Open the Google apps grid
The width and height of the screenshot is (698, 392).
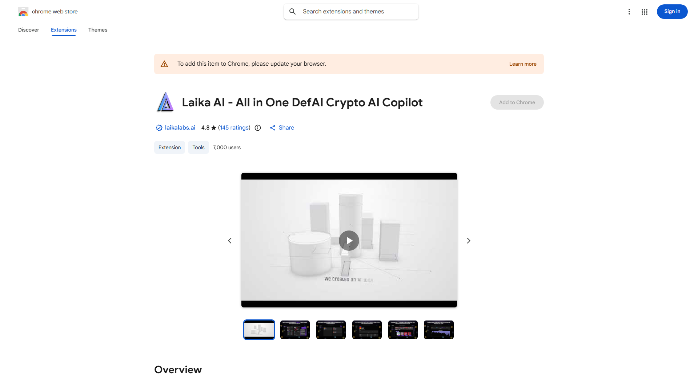(645, 12)
